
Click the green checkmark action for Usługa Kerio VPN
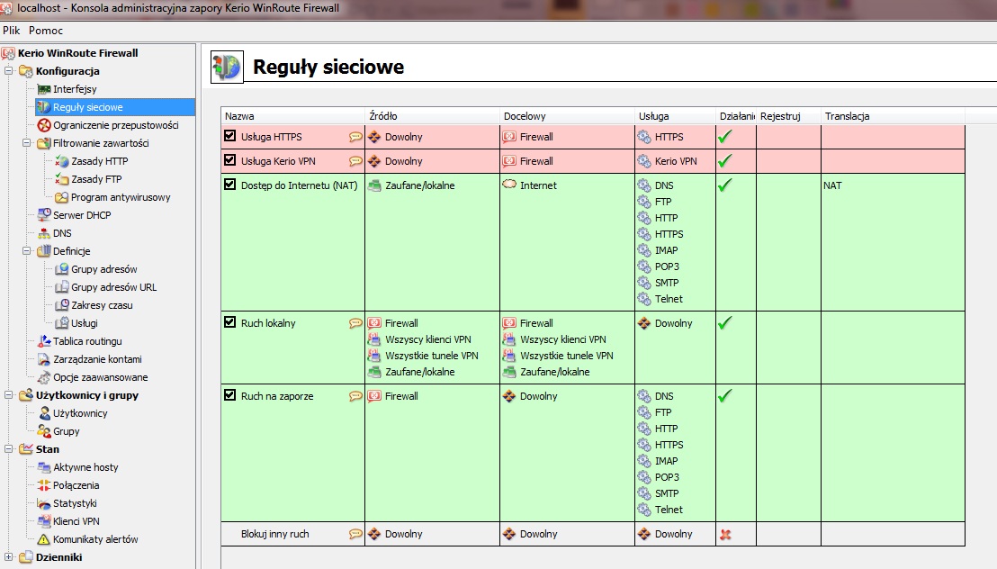pos(725,161)
